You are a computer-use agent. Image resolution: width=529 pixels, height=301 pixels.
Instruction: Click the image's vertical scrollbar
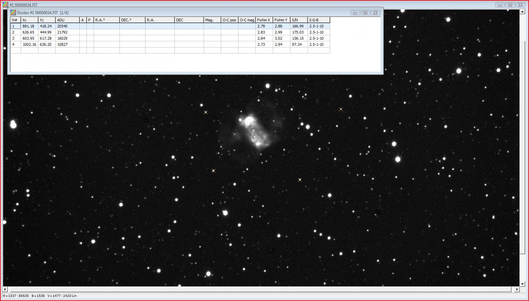[x=523, y=148]
